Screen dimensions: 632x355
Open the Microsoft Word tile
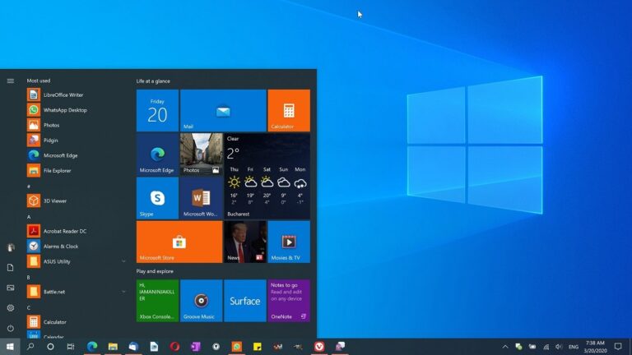coord(201,198)
